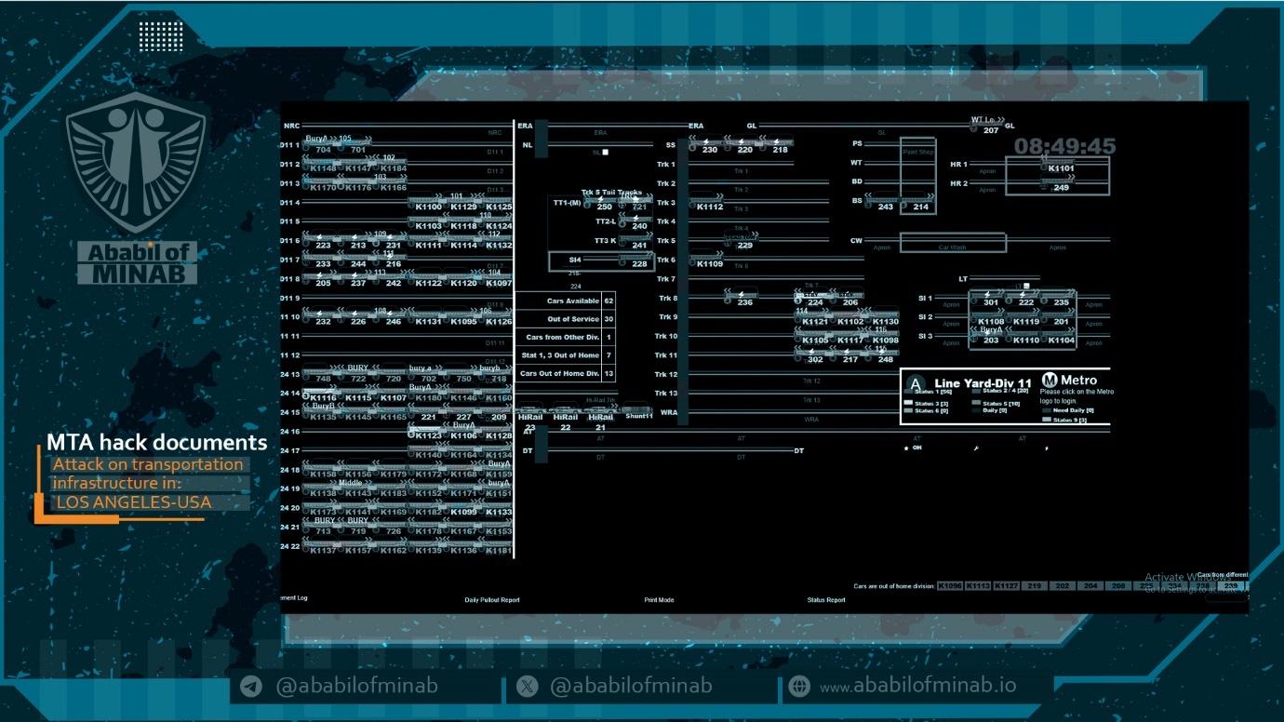
Task: Click the Cars Out of Home Div. row
Action: tap(565, 373)
